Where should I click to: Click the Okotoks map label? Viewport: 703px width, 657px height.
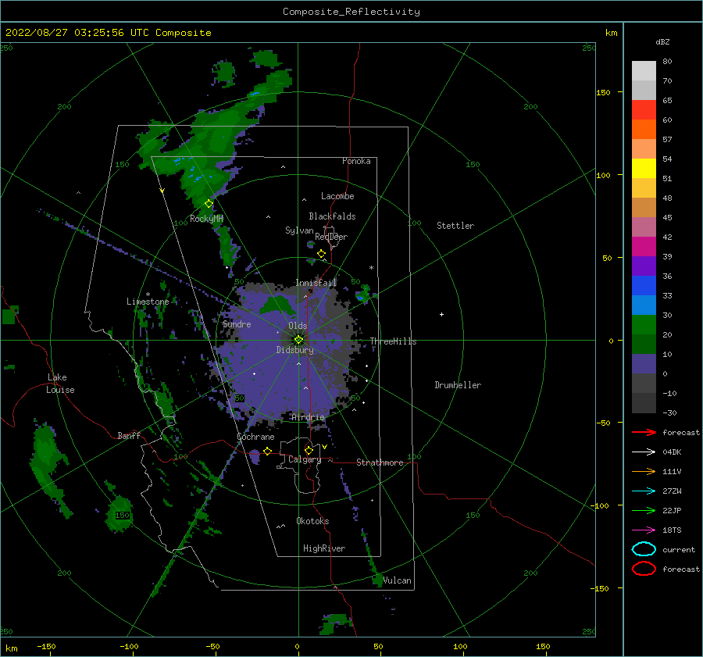(x=312, y=521)
